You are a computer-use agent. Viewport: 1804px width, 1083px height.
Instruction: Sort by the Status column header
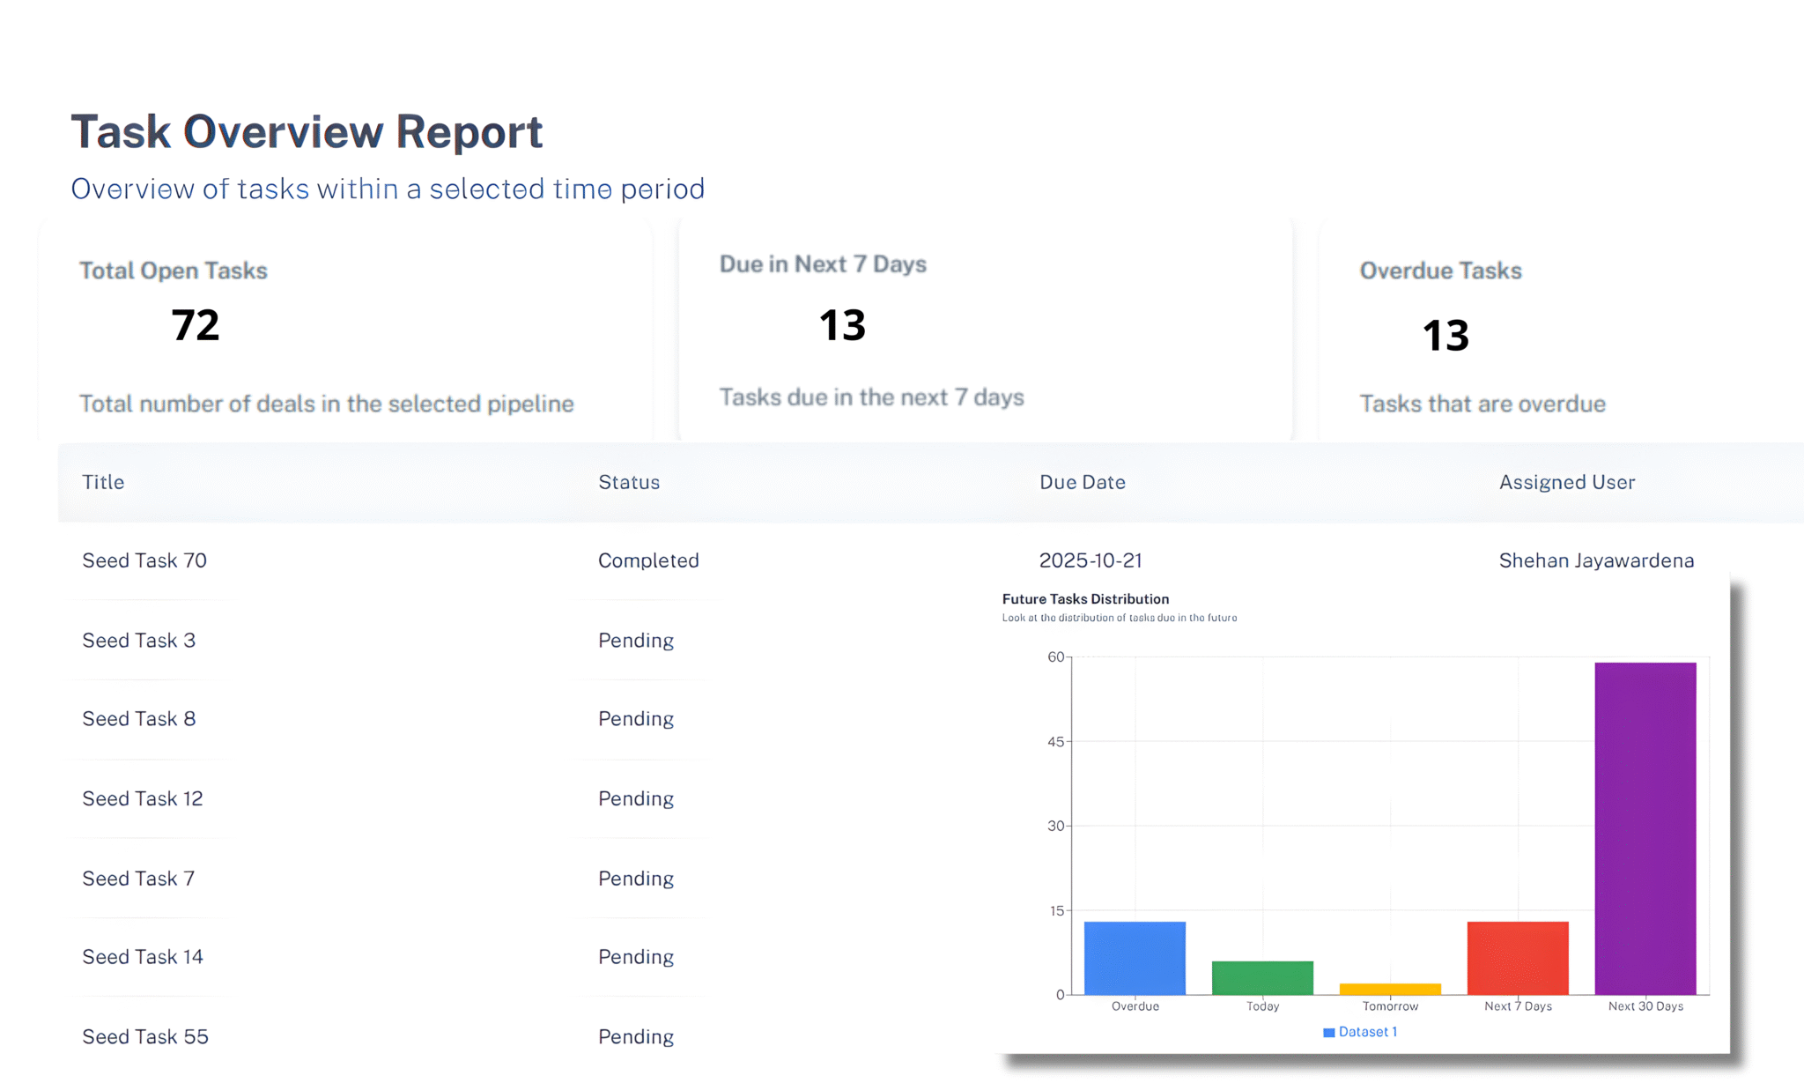[629, 482]
